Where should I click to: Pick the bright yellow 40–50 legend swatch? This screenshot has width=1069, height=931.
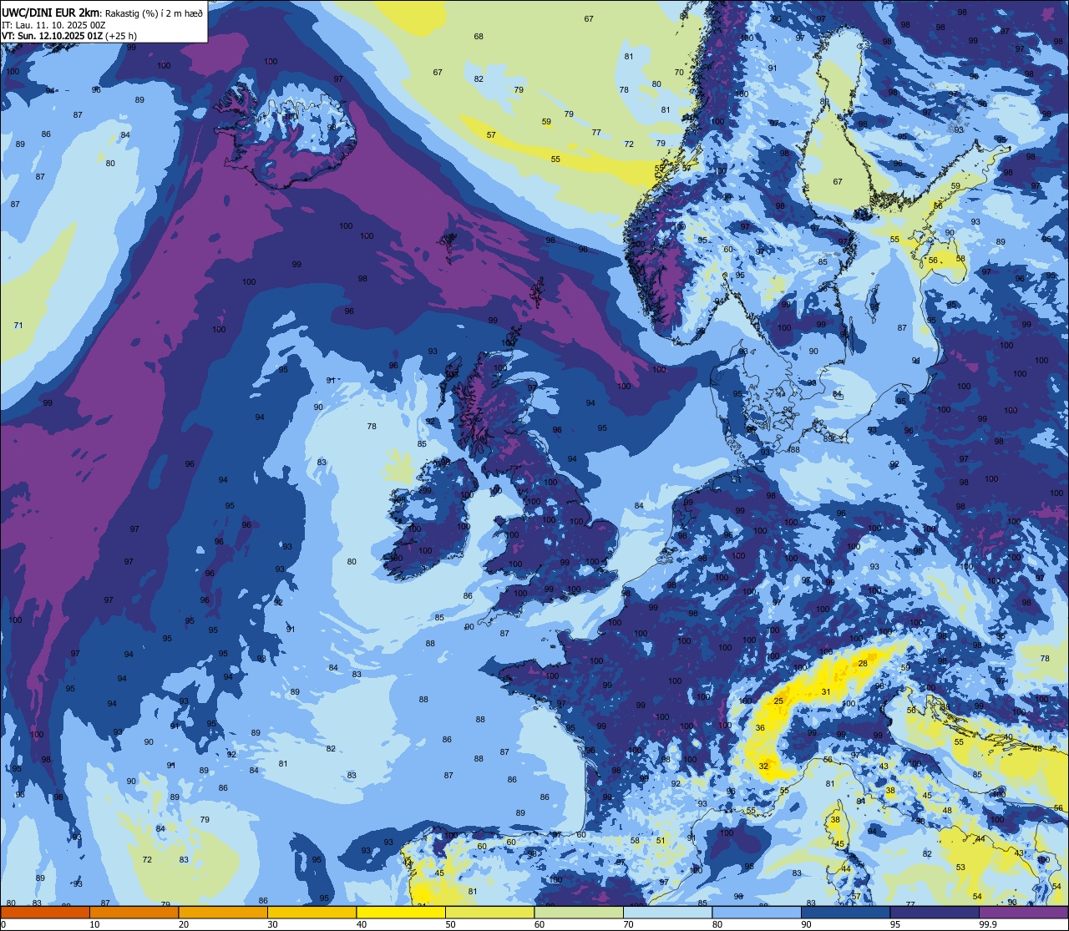coord(401,912)
